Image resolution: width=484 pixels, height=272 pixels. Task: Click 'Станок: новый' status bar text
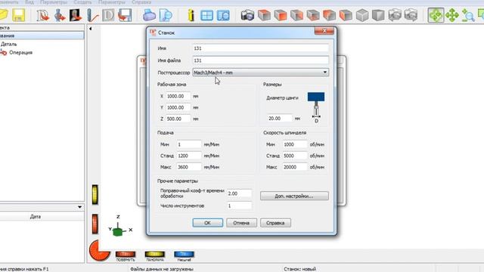tap(299, 269)
